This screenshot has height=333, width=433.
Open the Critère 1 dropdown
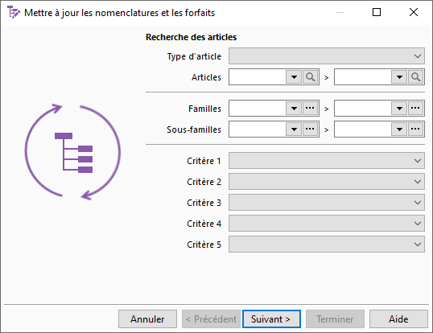coord(327,161)
